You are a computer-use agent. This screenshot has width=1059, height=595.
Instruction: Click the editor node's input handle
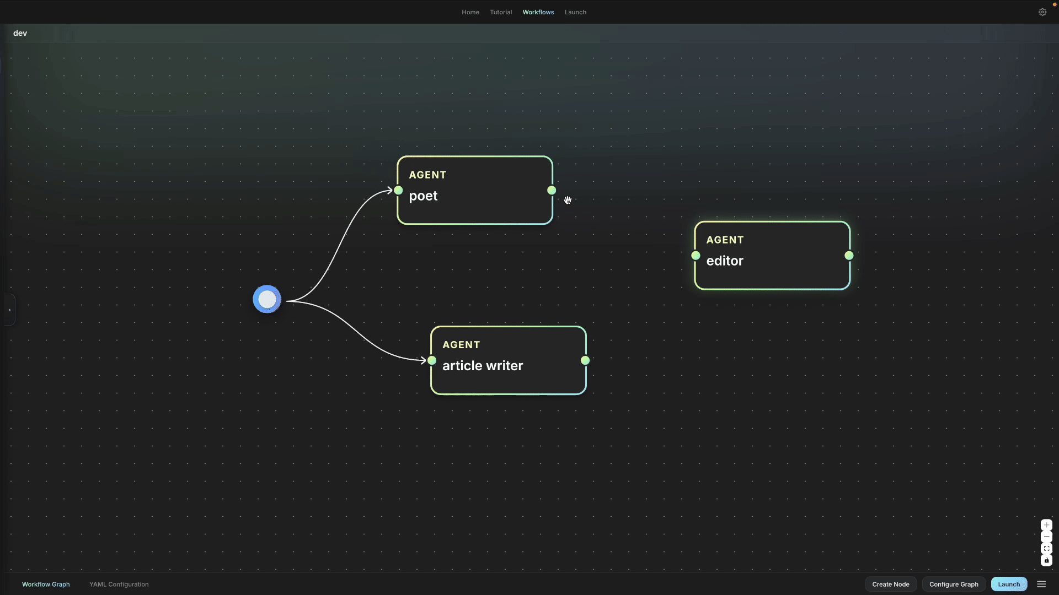(696, 256)
